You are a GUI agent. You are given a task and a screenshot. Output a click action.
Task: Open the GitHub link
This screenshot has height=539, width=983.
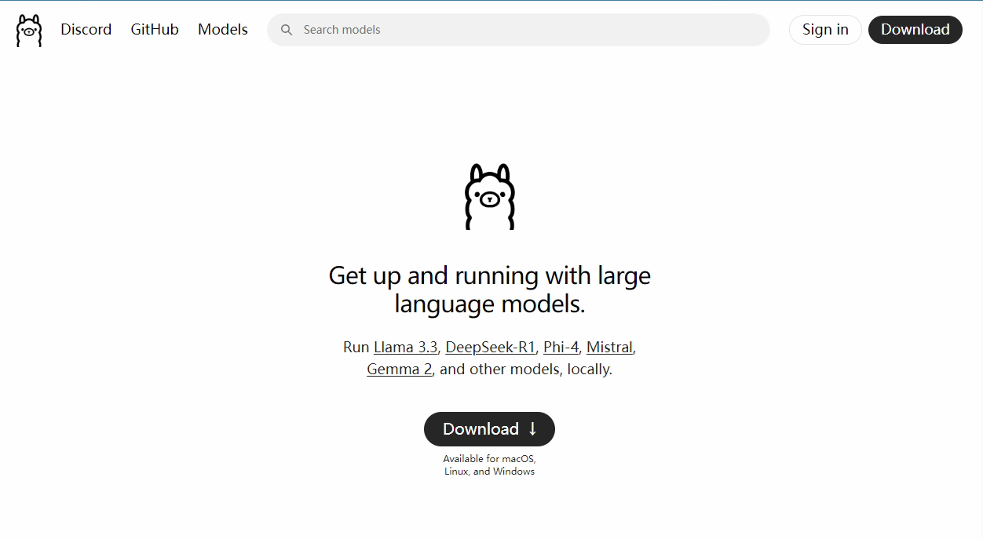pos(155,30)
